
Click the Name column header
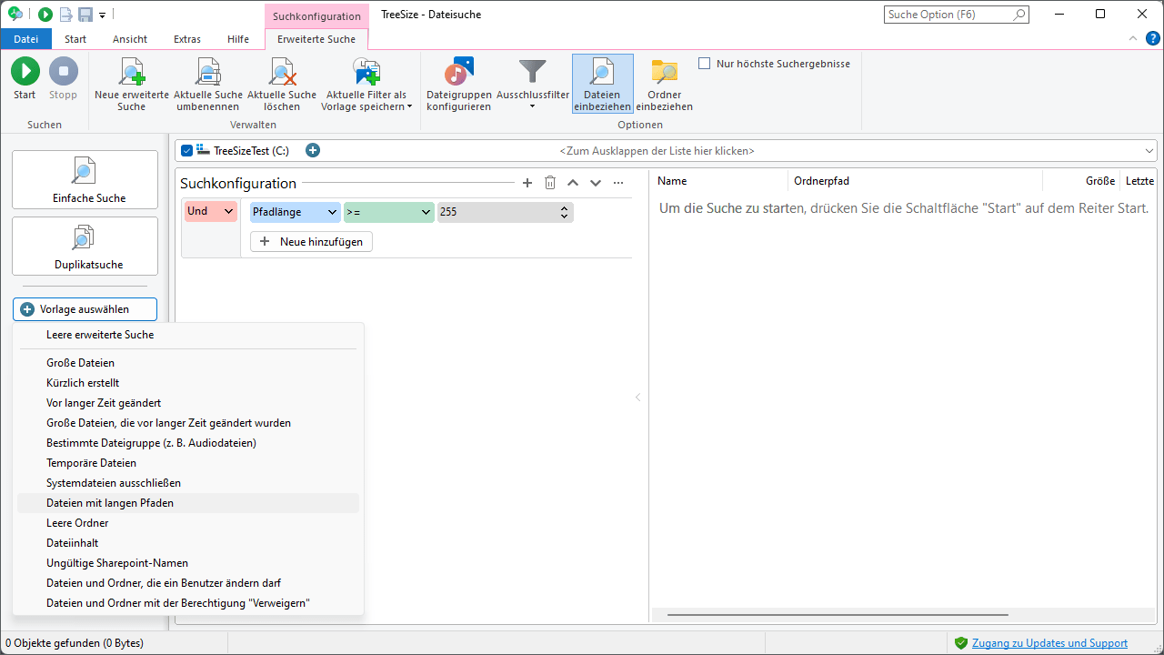(718, 181)
